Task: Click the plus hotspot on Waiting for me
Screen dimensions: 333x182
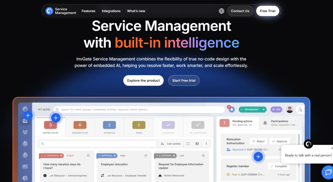Action: click(x=56, y=118)
